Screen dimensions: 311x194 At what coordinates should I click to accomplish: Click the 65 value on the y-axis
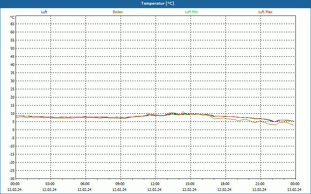(x=12, y=24)
